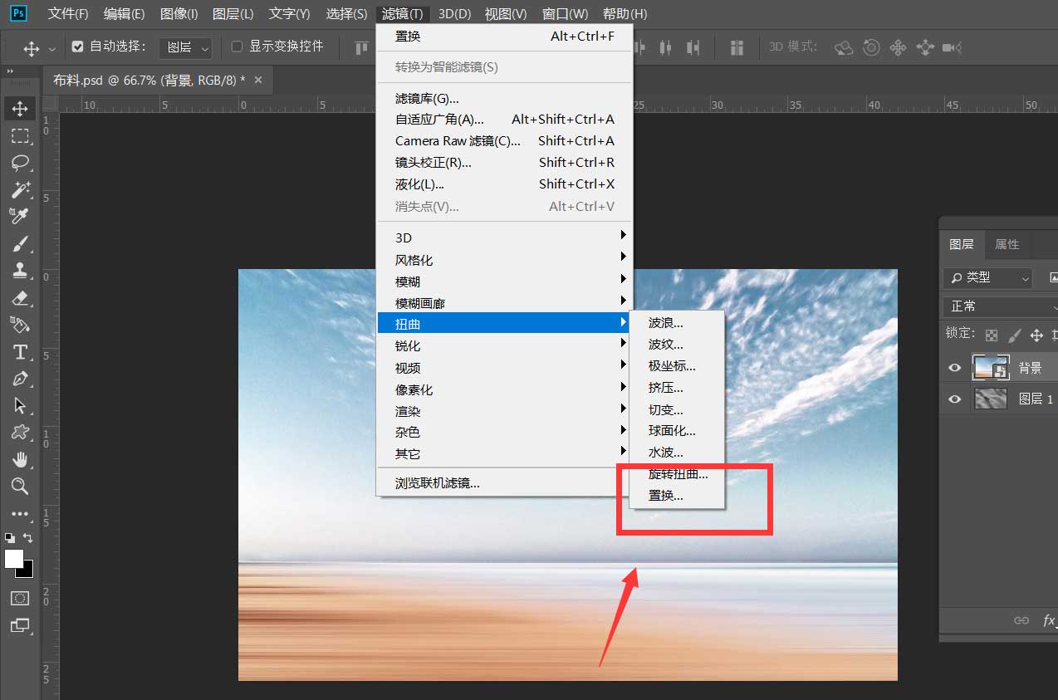Select the Magic Wand tool
Image resolution: width=1058 pixels, height=700 pixels.
[x=20, y=189]
